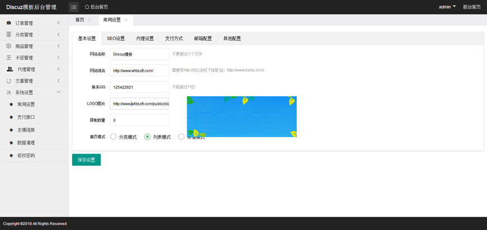
Task: Switch to the 支付方式 tab
Action: (x=174, y=39)
